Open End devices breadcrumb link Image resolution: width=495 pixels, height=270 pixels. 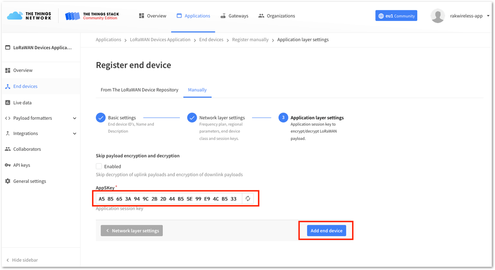(211, 40)
